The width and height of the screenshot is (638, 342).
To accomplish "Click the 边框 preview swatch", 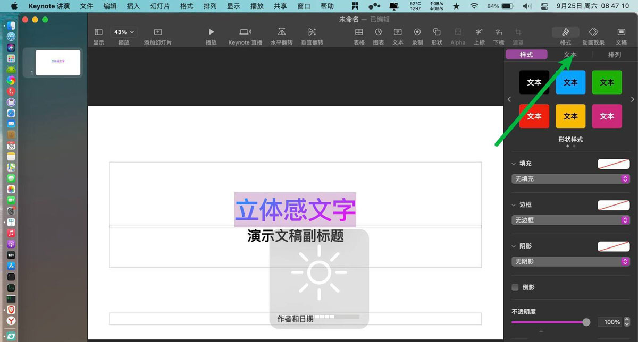I will [614, 205].
